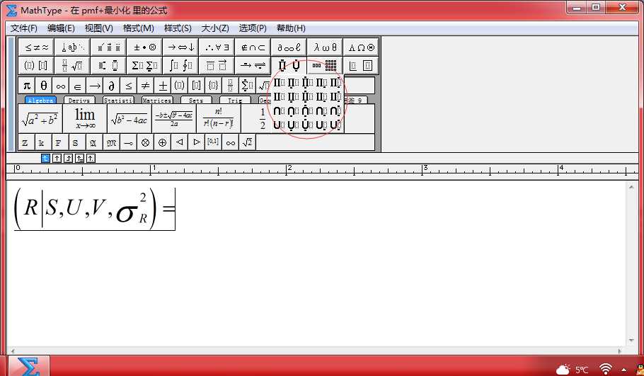Insert the blackboard Z symbol

point(26,142)
